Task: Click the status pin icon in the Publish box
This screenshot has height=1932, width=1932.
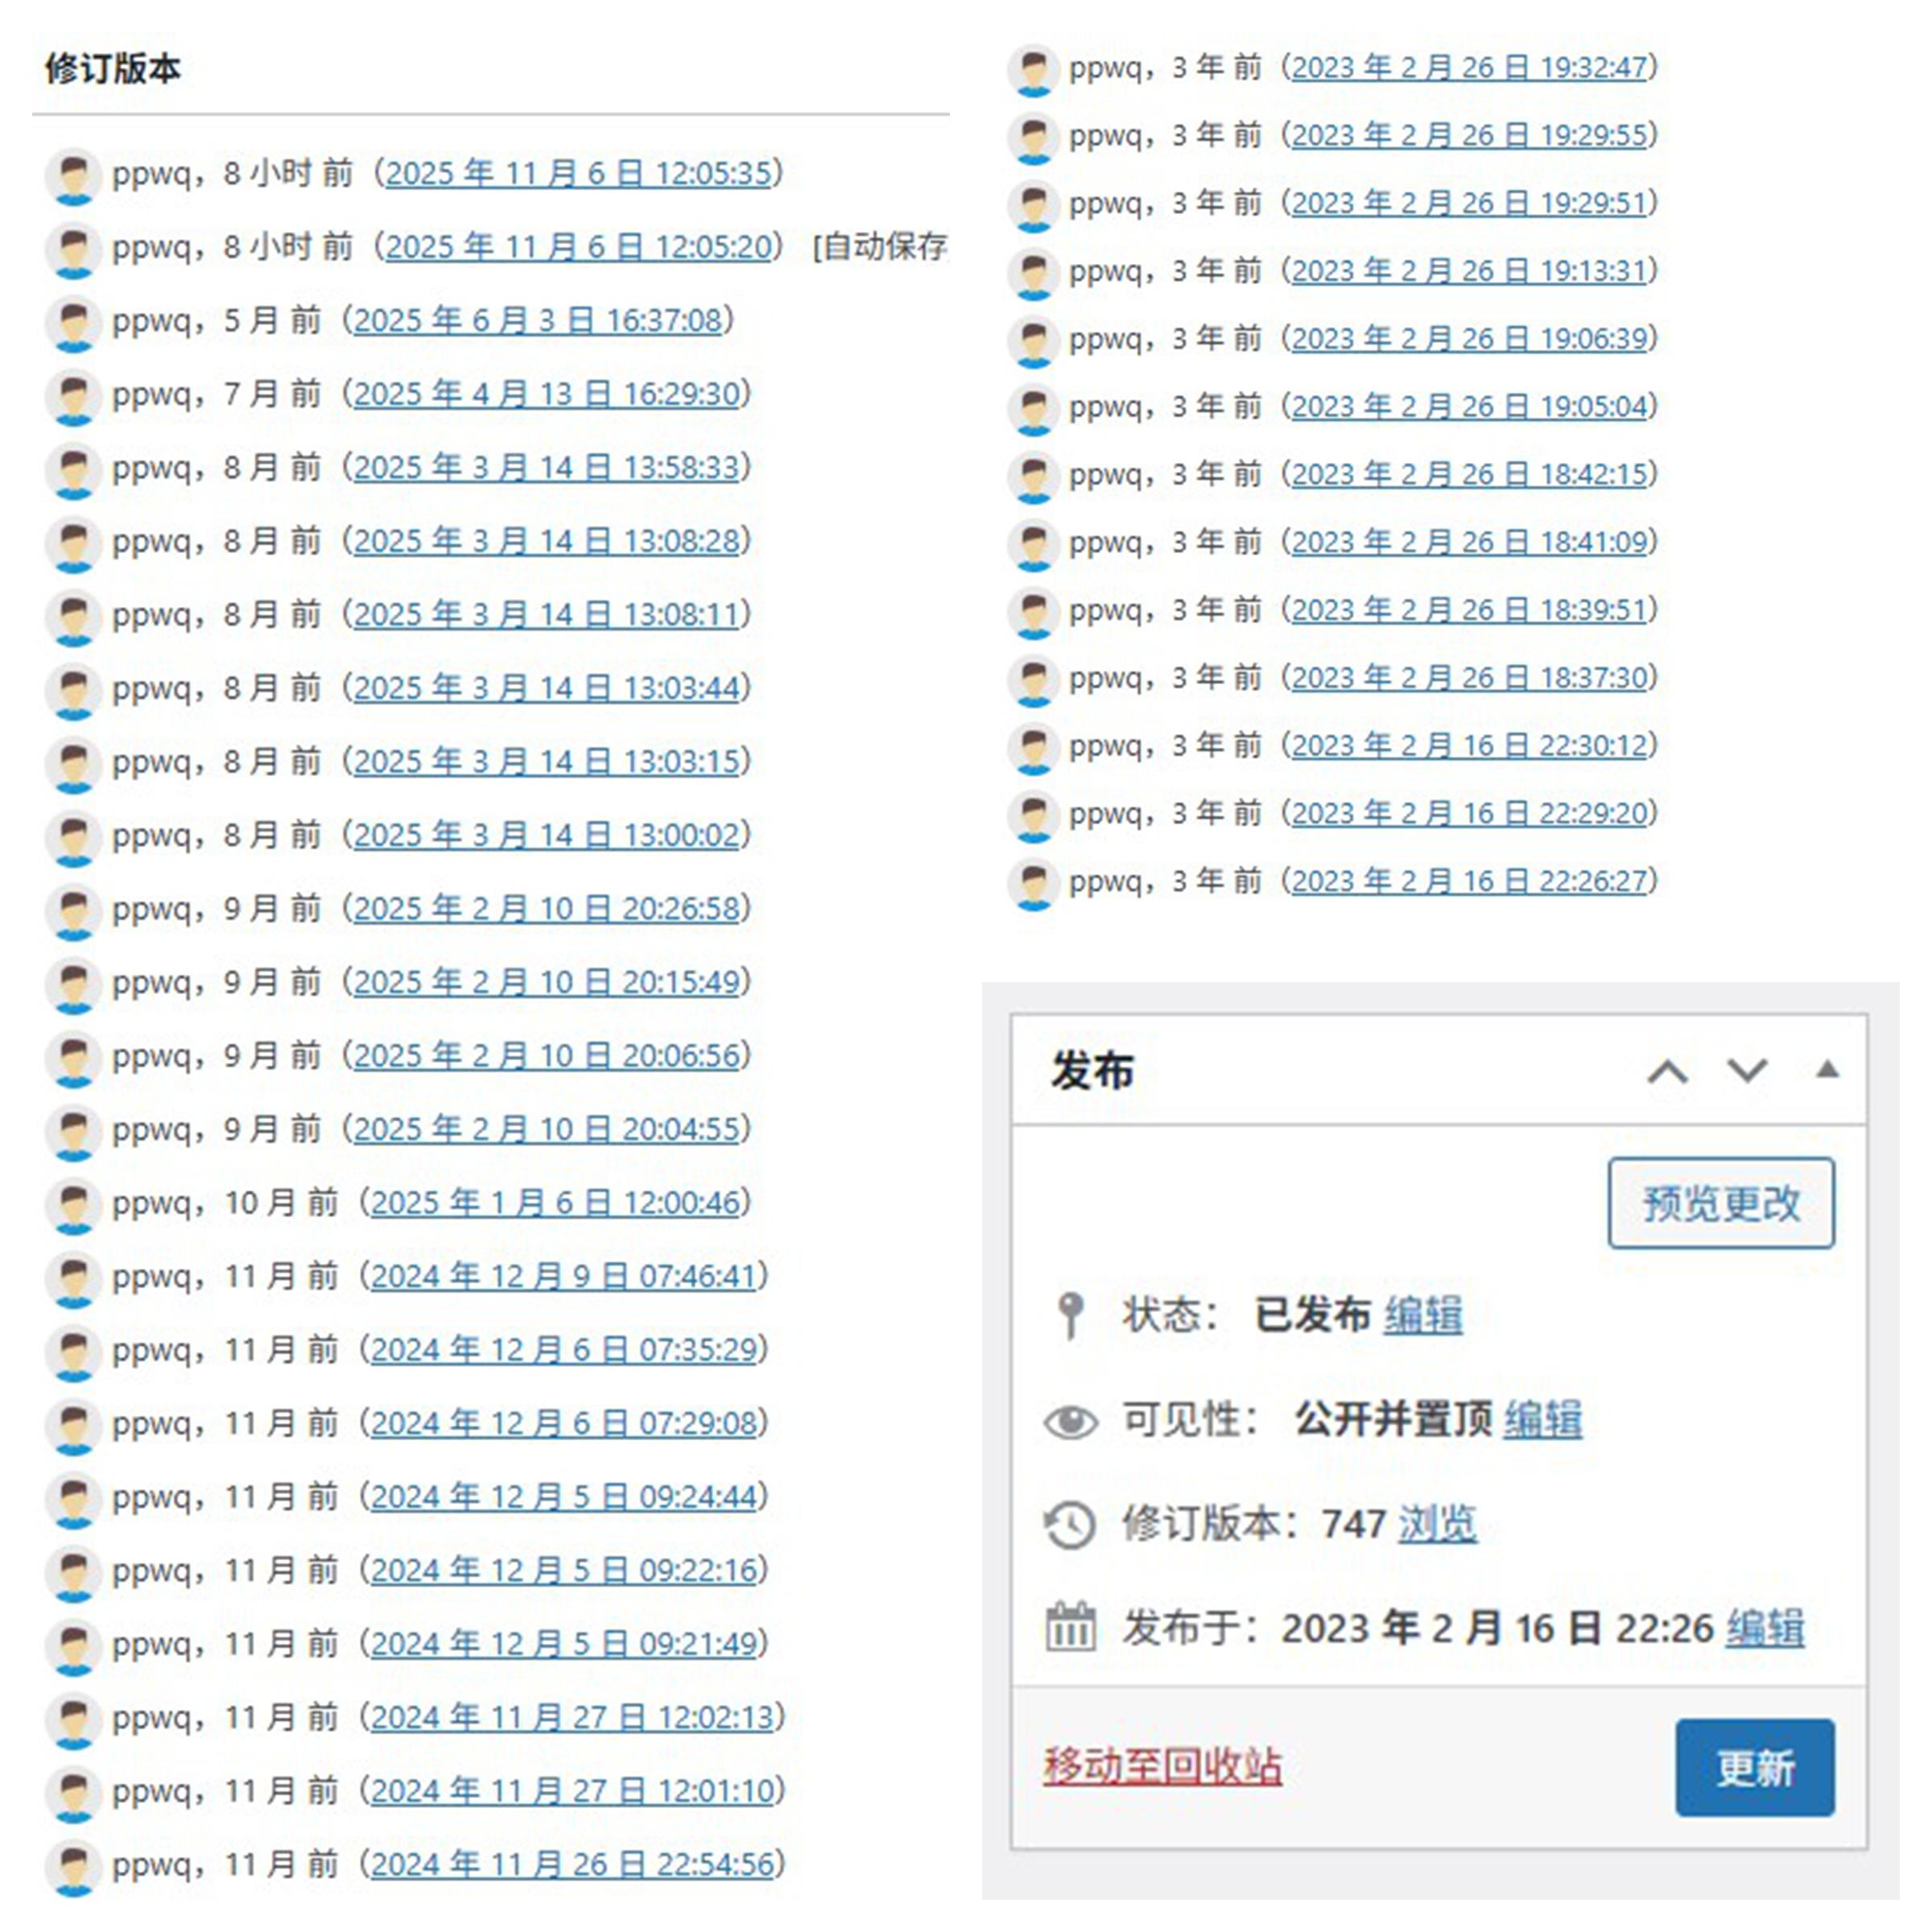Action: pos(1070,1314)
